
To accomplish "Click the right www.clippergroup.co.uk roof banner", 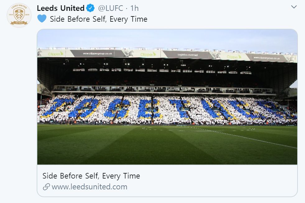I will [266, 58].
